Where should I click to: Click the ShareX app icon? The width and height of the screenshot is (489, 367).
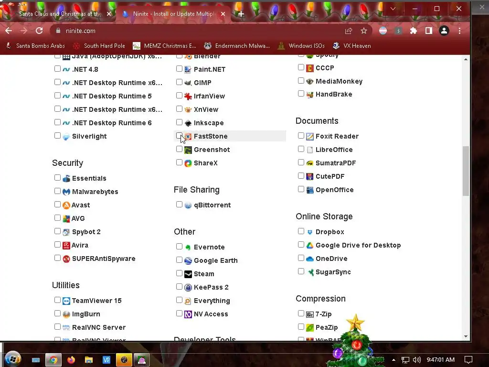tap(188, 163)
